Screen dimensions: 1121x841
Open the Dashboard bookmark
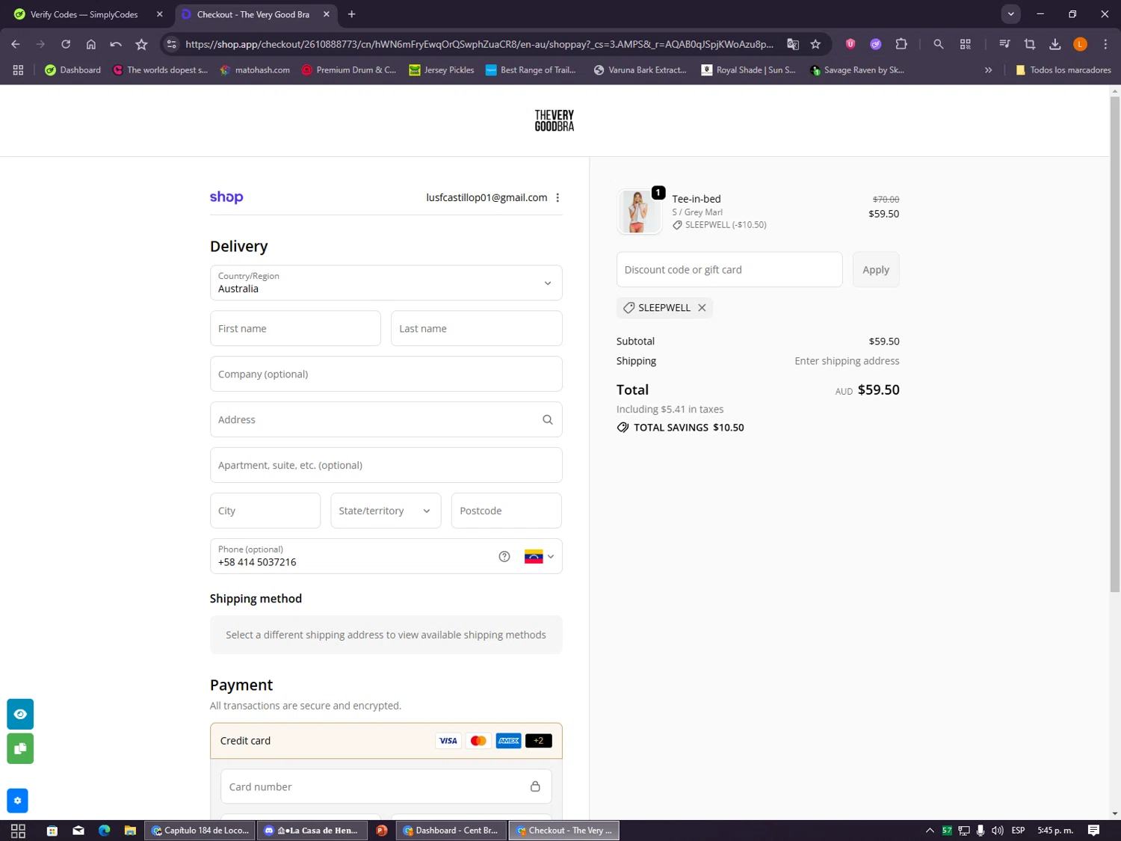72,70
